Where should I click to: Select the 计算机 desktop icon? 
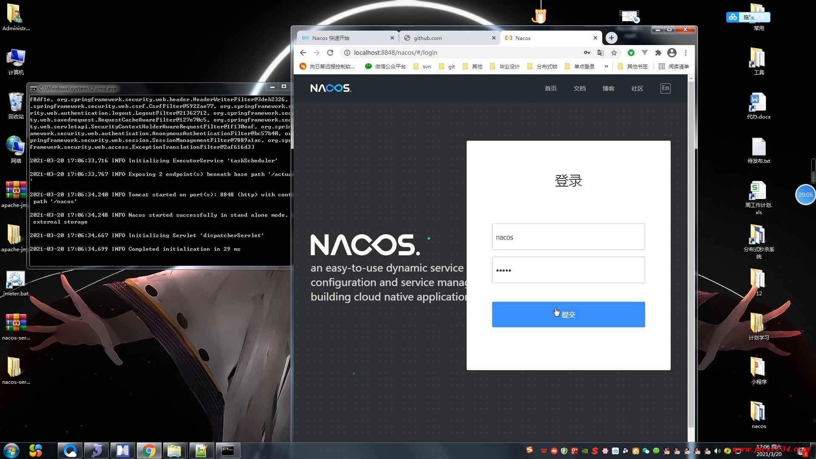[16, 62]
